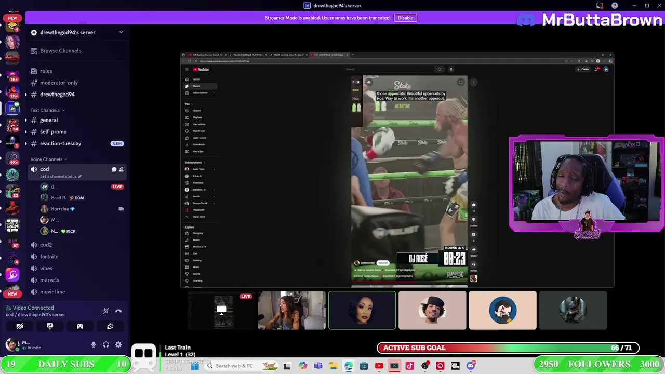Mute the YouTube short volume icon

(368, 82)
